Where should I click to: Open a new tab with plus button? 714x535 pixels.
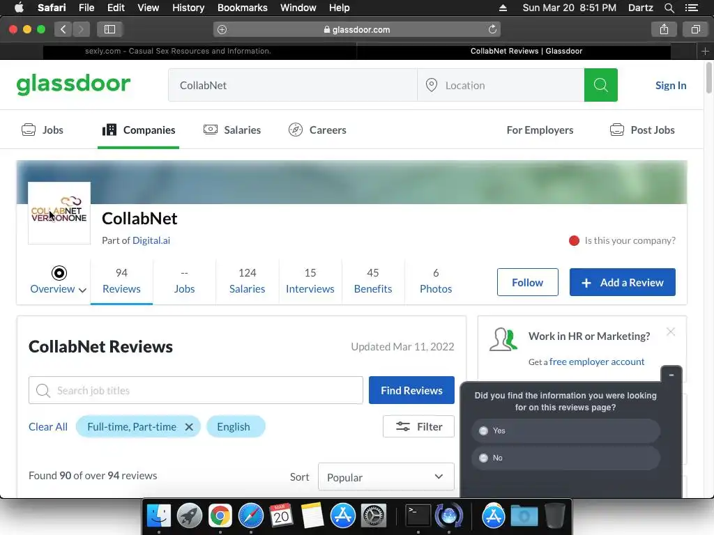(705, 51)
